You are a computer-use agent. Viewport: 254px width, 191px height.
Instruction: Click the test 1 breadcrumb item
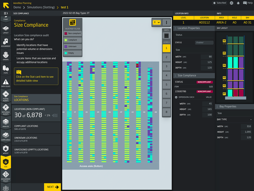[64, 7]
